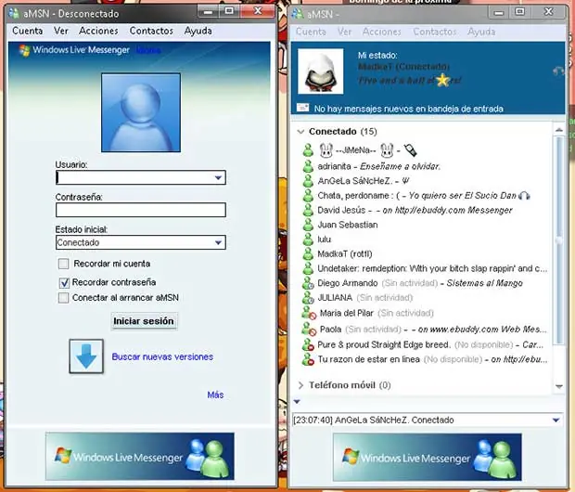Click the Buscar nuevas versiones link
This screenshot has width=575, height=492.
coord(162,356)
